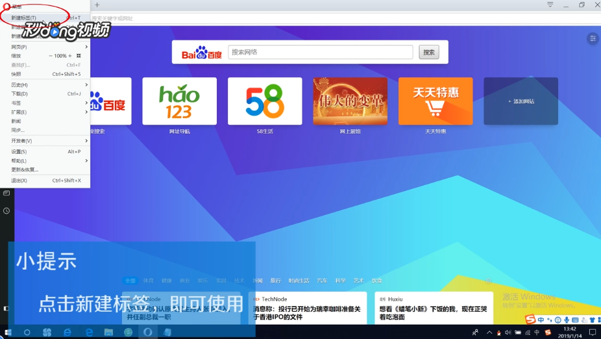The image size is (601, 339).
Task: Expand the 书签 submenu
Action: click(x=45, y=103)
